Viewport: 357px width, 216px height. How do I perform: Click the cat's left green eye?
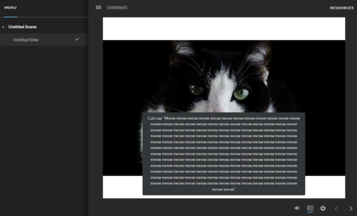tap(196, 89)
